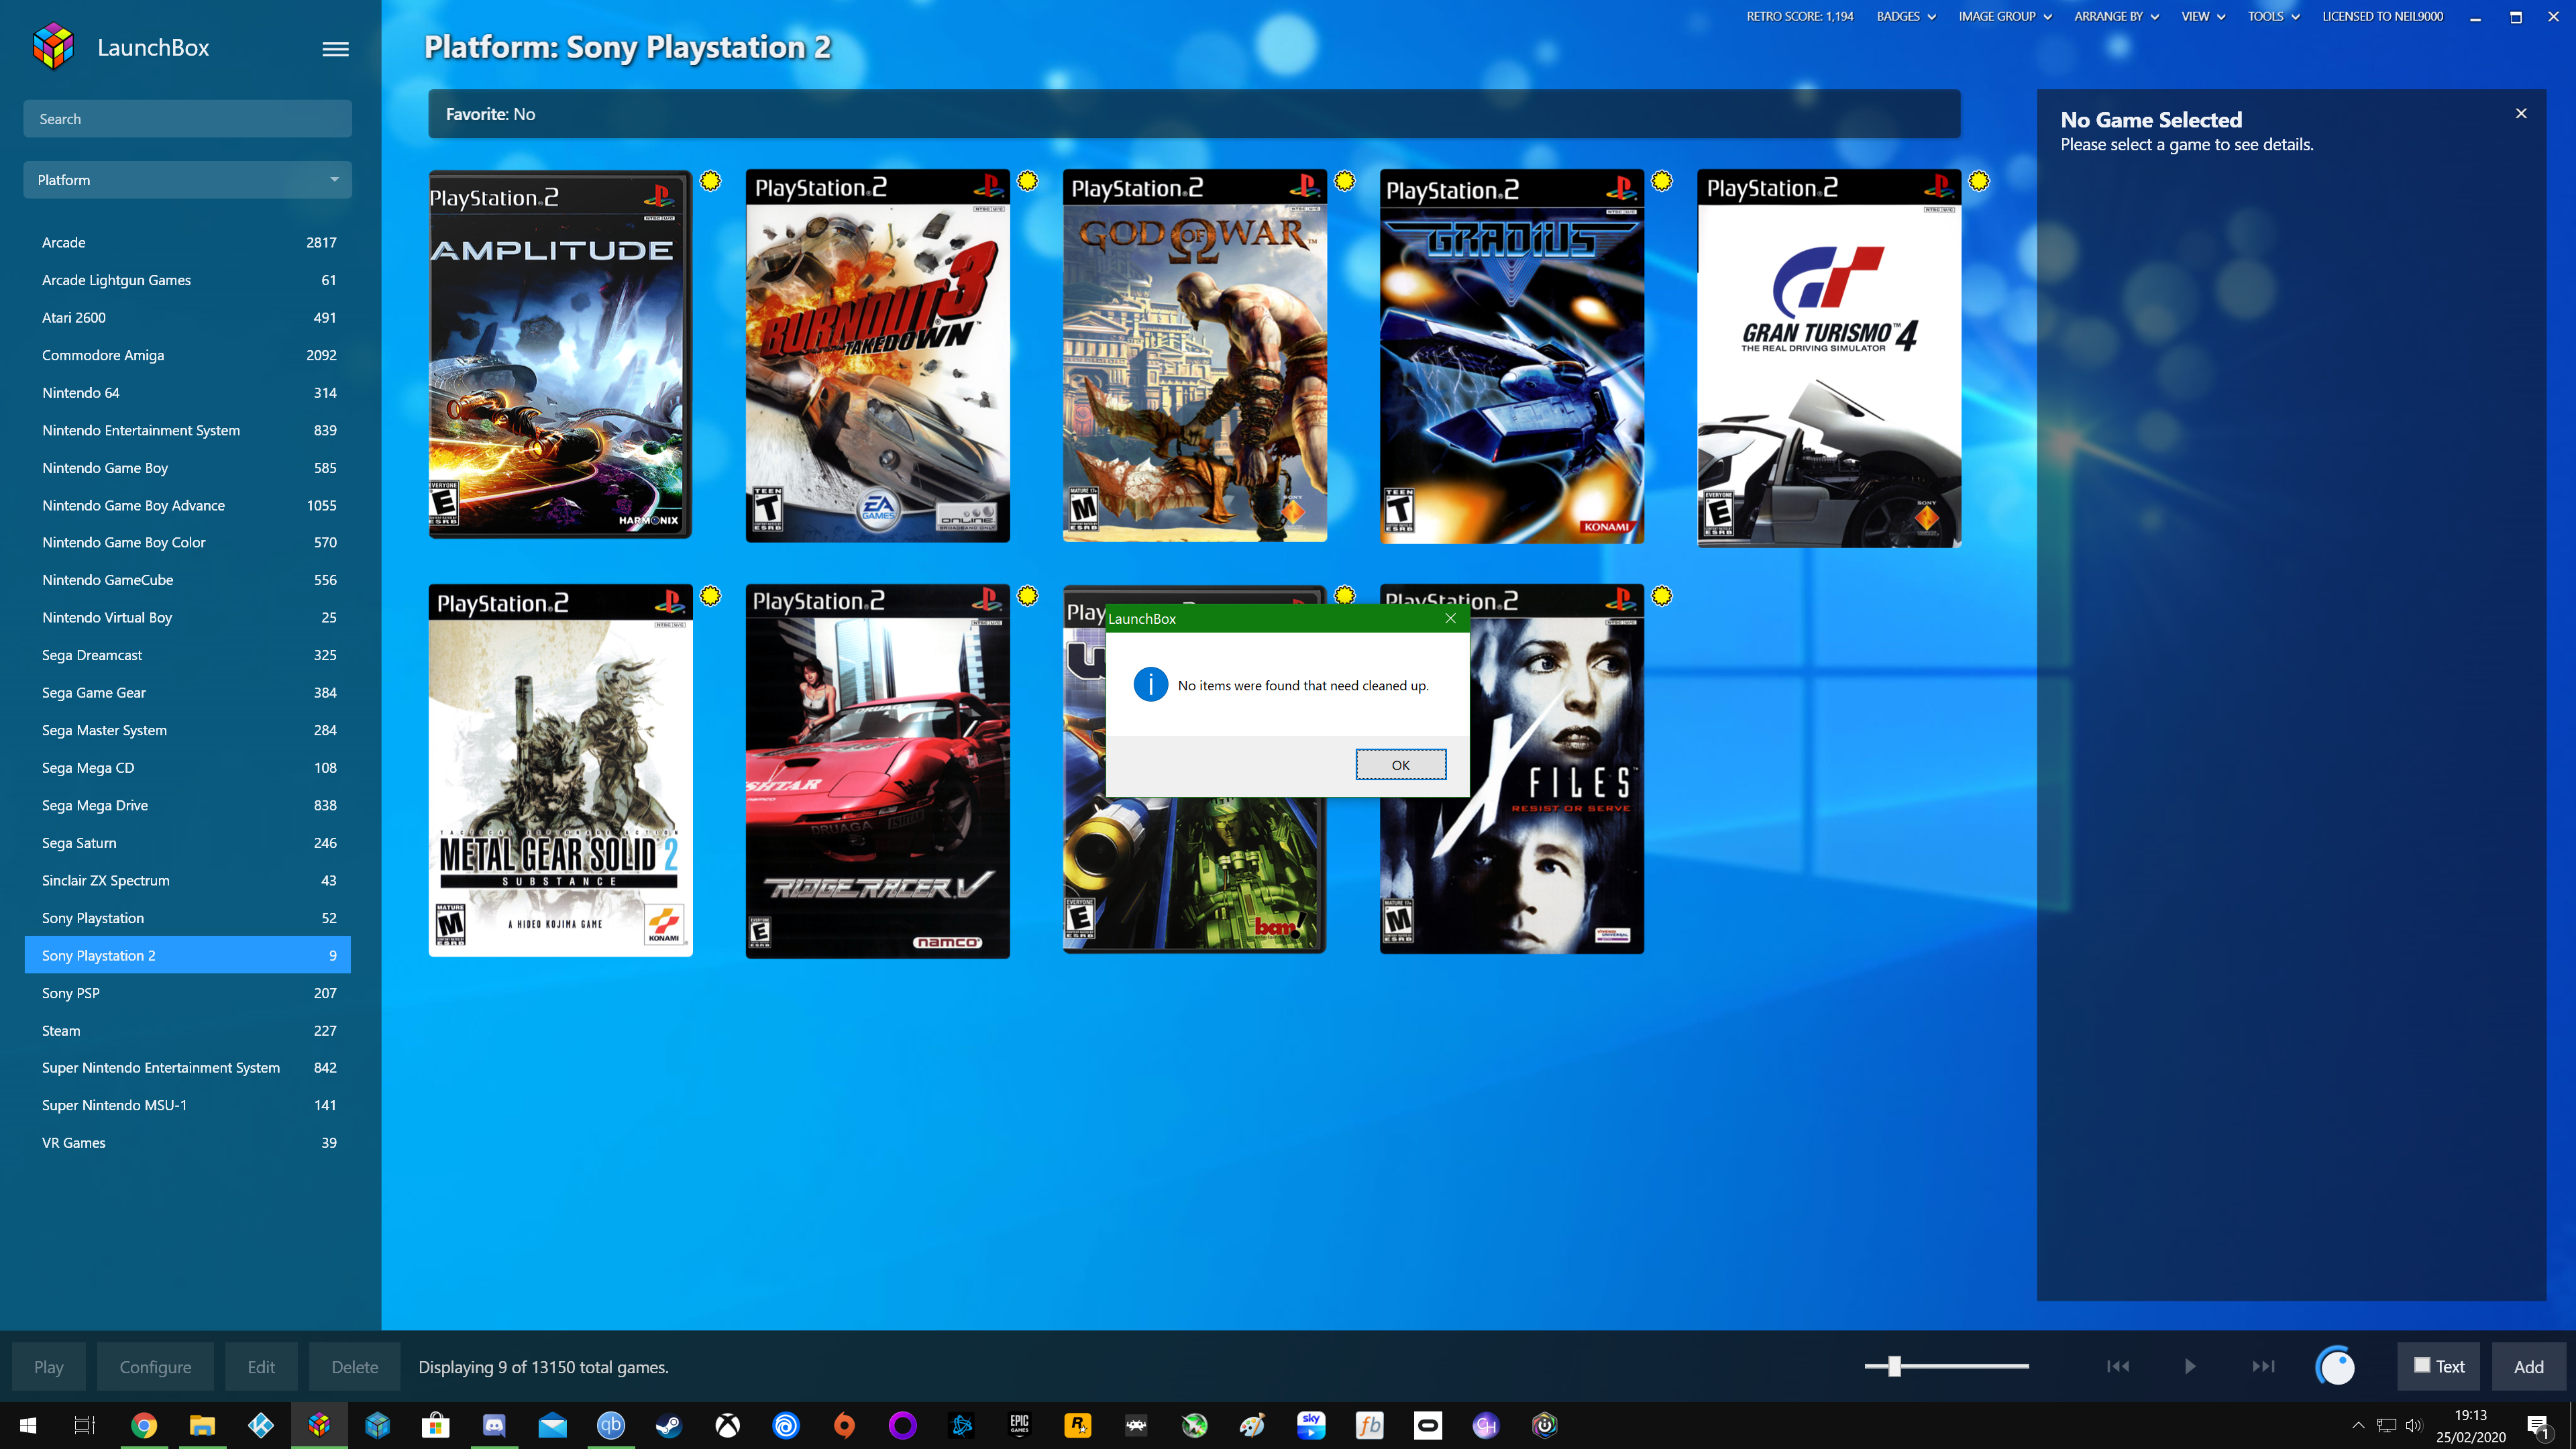Open the Badges dropdown menu
Viewport: 2576px width, 1449px height.
coord(1906,16)
